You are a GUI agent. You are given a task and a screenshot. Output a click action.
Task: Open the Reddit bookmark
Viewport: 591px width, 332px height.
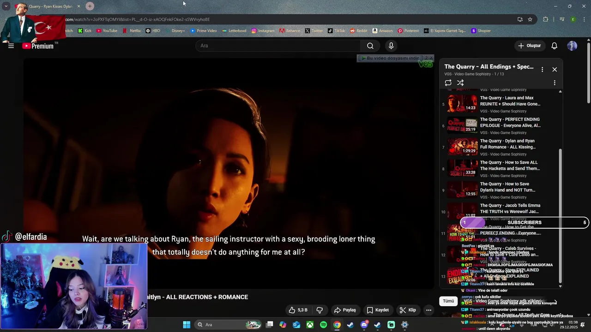(359, 31)
